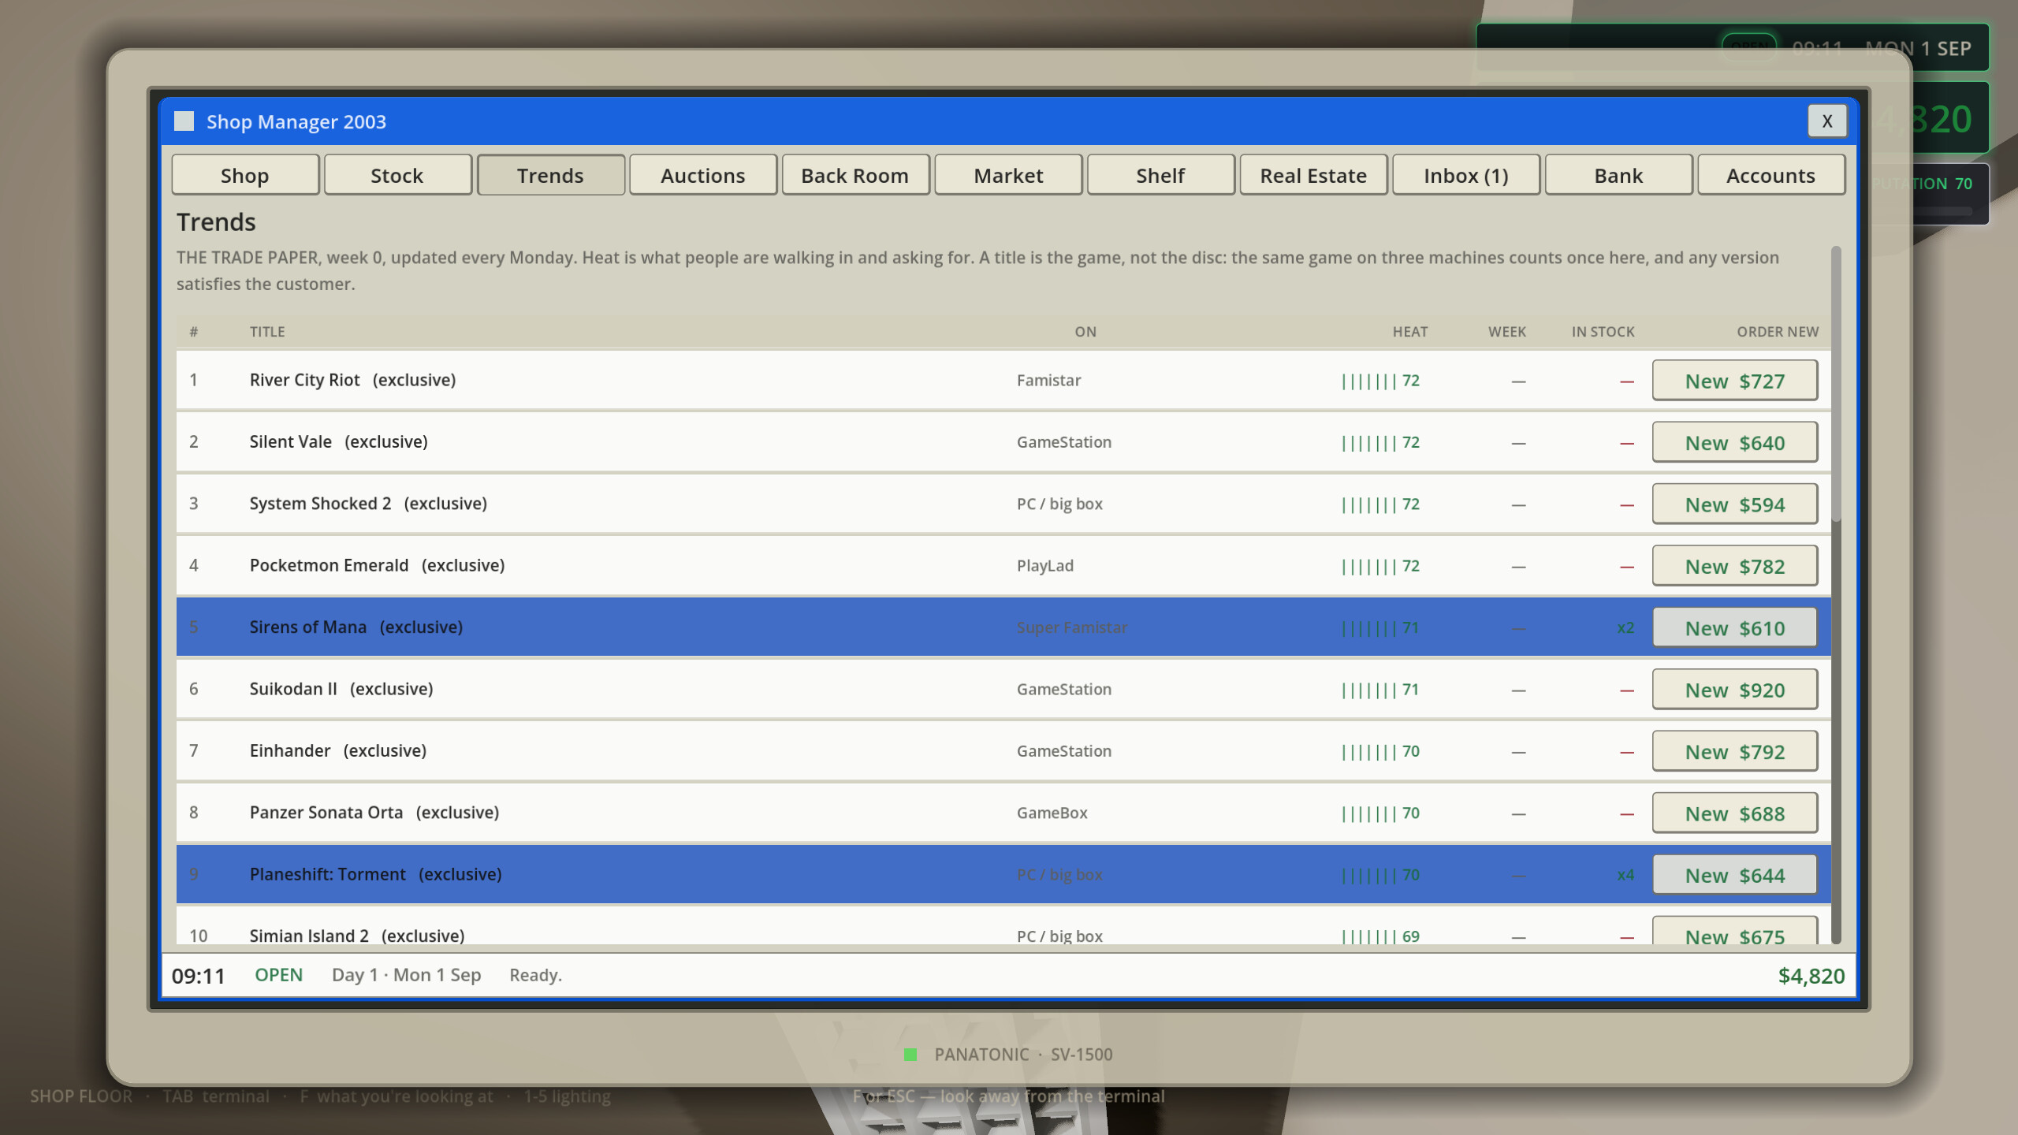
Task: Order Silent Vale new for $640
Action: [x=1734, y=442]
